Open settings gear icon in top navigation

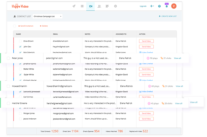[x=115, y=6]
